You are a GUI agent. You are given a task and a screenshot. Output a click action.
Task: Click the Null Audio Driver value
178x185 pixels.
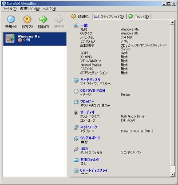pyautogui.click(x=133, y=116)
